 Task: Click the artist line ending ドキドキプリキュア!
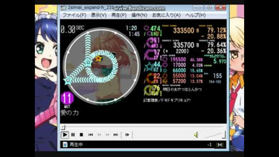coord(167,100)
